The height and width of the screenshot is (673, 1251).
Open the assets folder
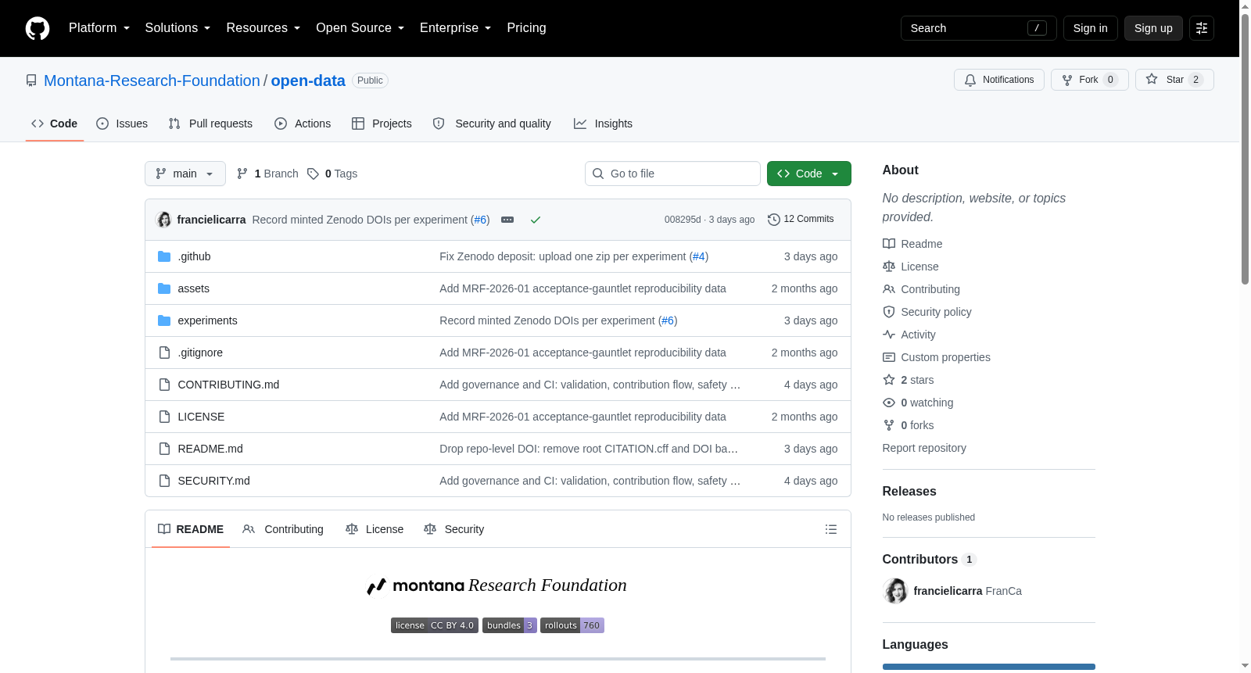click(193, 288)
